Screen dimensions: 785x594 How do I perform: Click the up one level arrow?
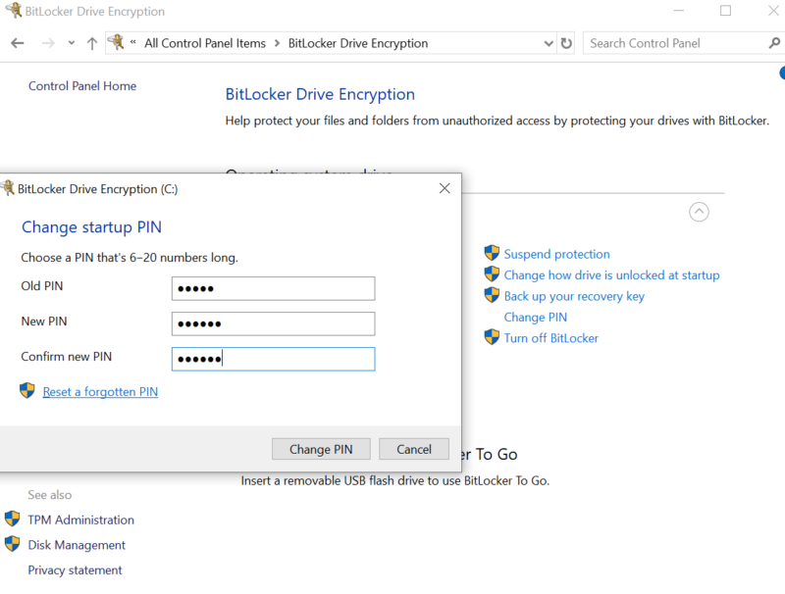pos(92,43)
